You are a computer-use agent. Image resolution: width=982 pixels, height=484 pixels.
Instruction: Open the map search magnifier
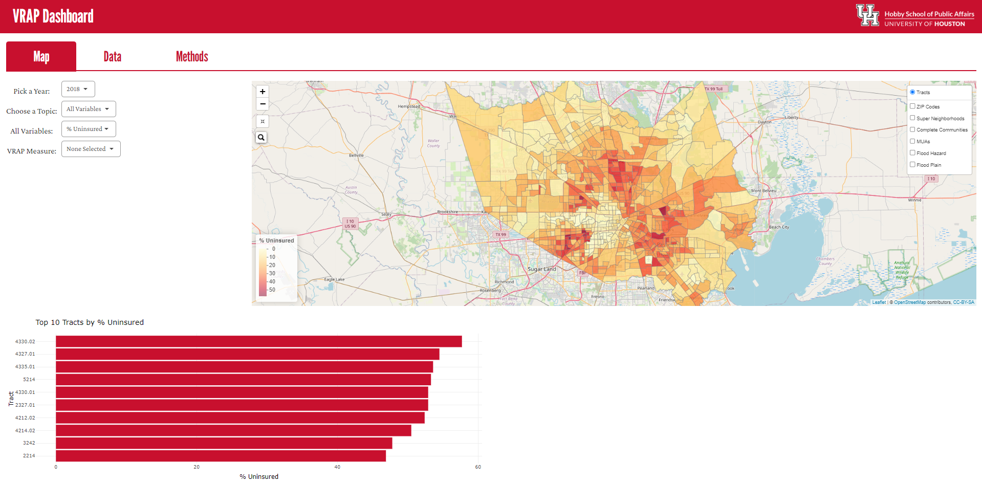[261, 137]
